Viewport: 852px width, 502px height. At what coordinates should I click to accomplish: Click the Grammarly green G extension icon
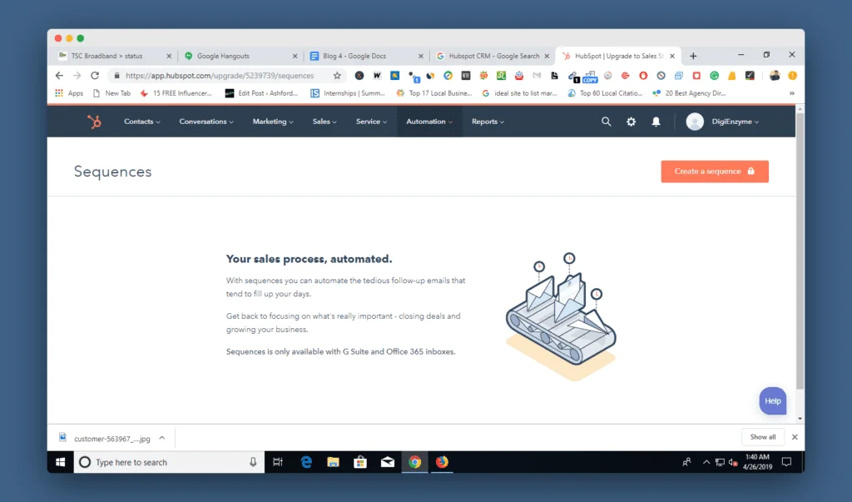714,76
